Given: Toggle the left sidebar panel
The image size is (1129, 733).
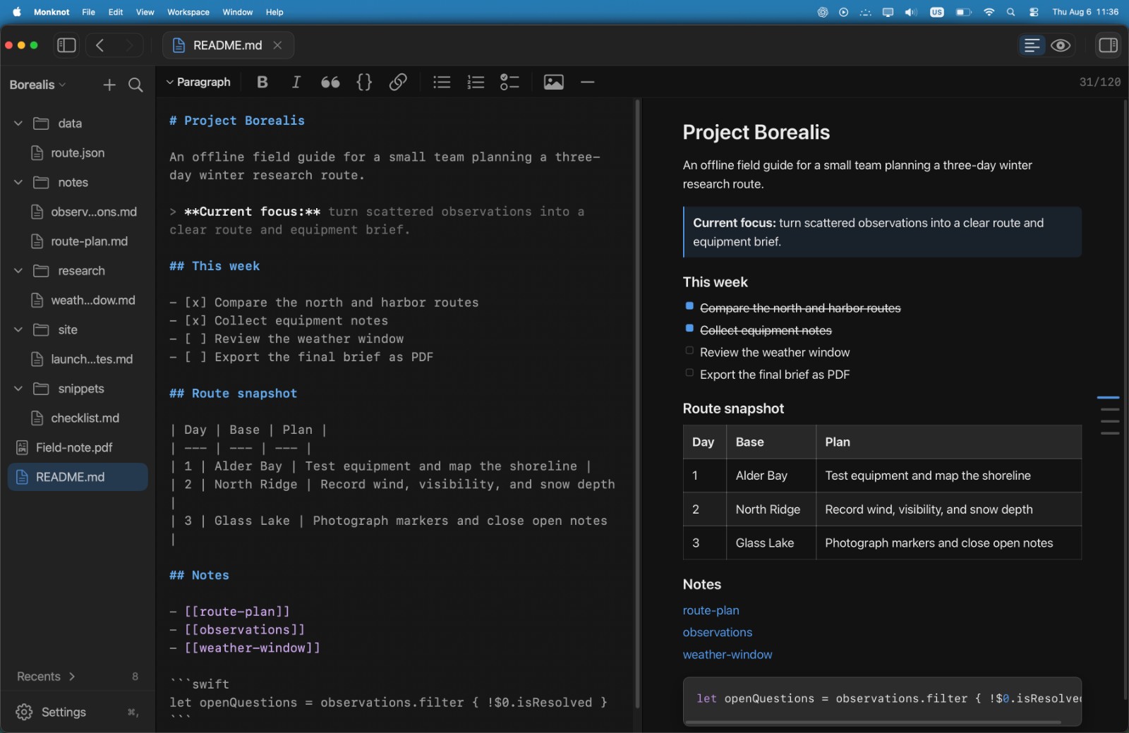Looking at the screenshot, I should [66, 45].
